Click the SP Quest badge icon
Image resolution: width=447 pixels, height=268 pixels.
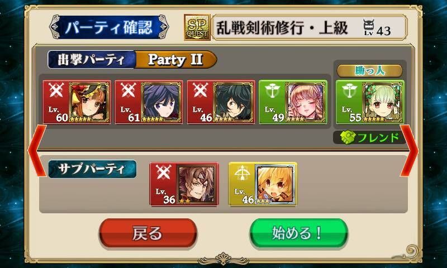click(197, 27)
